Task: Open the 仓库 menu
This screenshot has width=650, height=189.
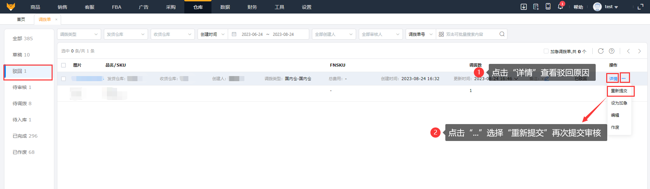Action: click(198, 7)
